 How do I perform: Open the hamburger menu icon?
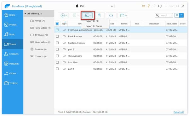pos(166,6)
